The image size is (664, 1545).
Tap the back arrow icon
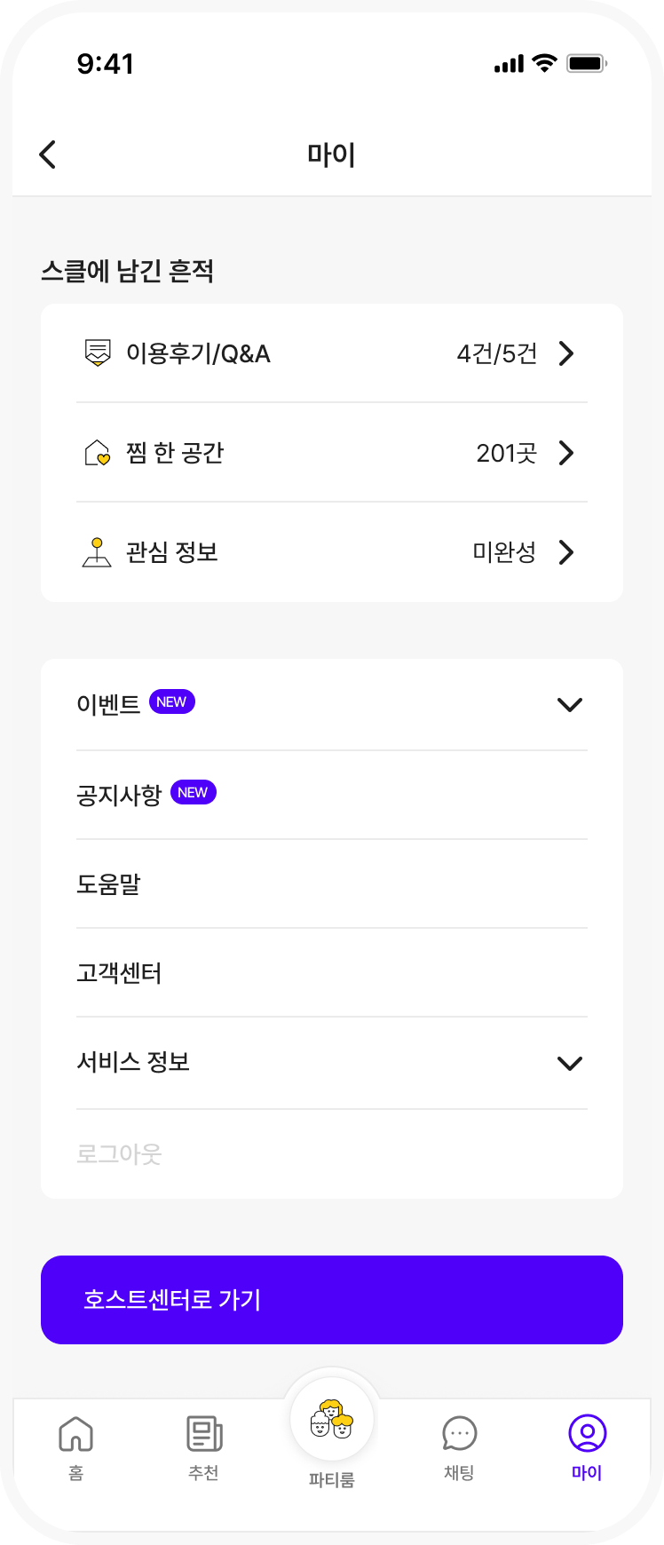(48, 154)
